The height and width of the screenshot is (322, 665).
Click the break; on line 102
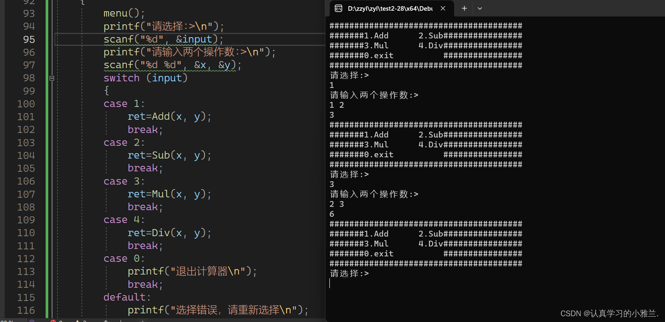click(x=145, y=130)
